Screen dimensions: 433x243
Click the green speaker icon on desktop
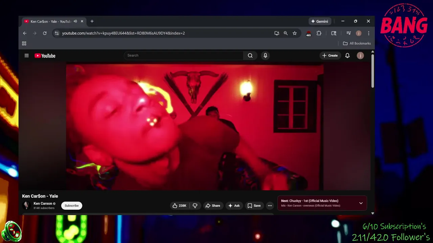[12, 232]
